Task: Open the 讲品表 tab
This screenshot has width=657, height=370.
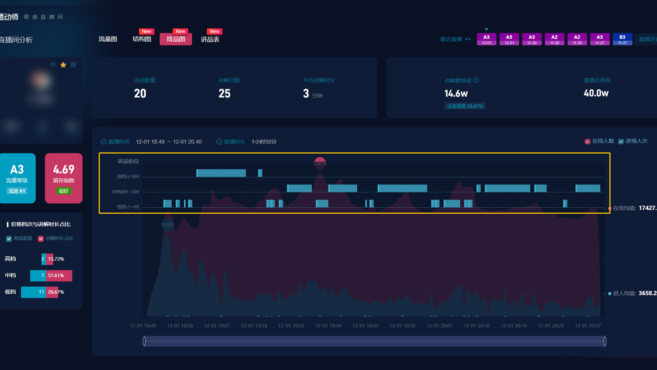Action: (x=210, y=39)
